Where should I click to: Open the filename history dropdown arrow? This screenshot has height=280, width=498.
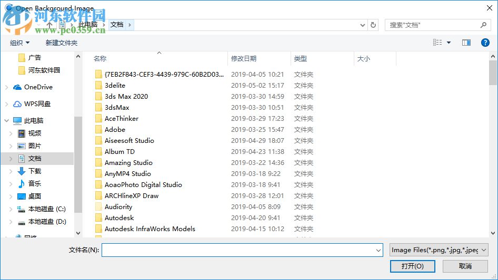pyautogui.click(x=379, y=250)
